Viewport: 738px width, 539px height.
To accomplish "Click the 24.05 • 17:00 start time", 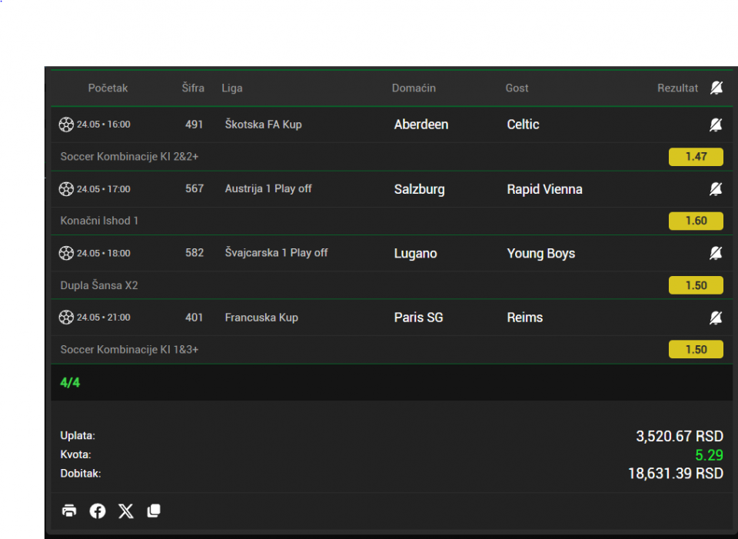I will coord(104,189).
